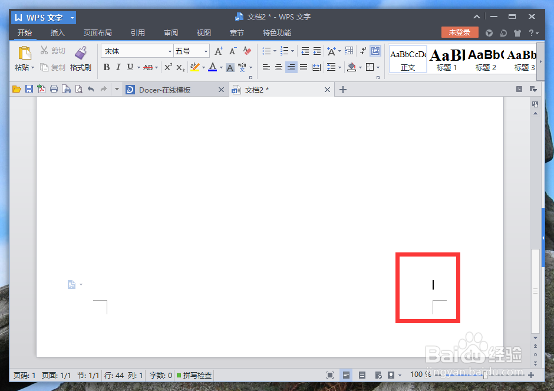
Task: Click the Paste (粘贴) clipboard icon
Action: pyautogui.click(x=25, y=53)
